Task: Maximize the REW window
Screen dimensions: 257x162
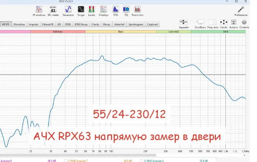Action: coord(236,1)
